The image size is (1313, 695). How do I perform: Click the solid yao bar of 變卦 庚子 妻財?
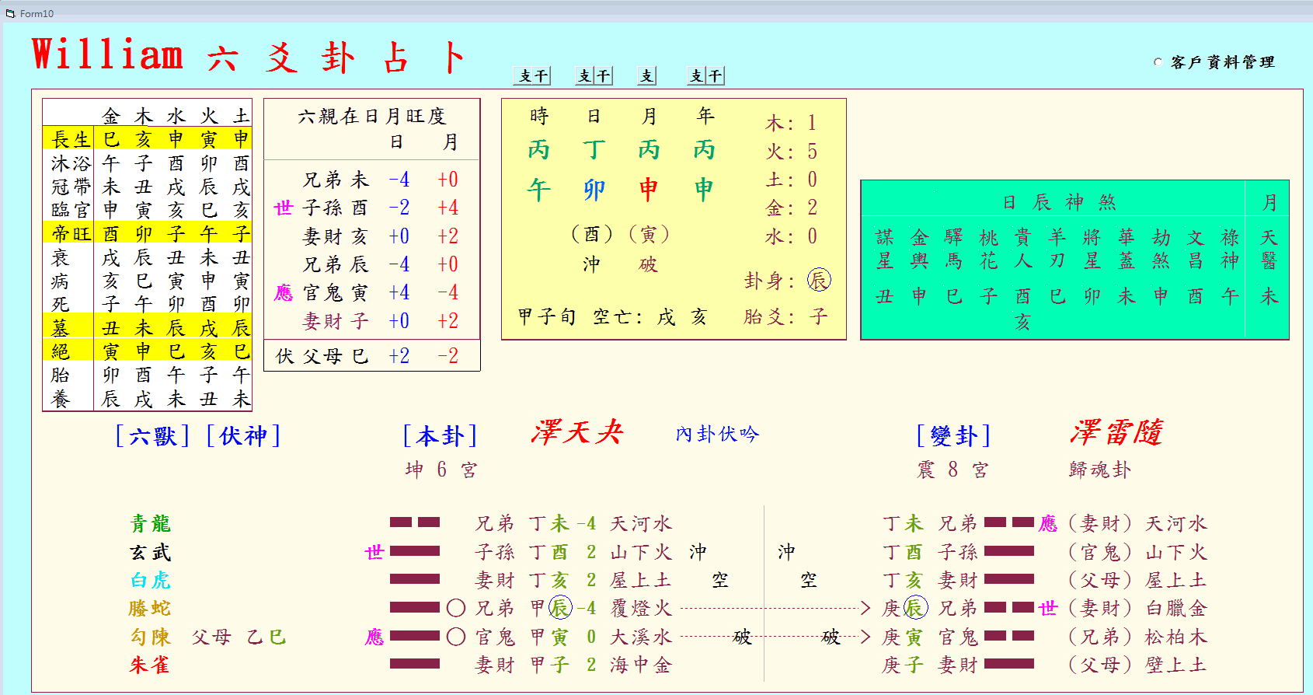(1009, 664)
